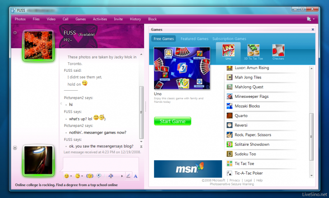This screenshot has height=198, width=329.
Task: Click in the message input box
Action: pos(101,165)
